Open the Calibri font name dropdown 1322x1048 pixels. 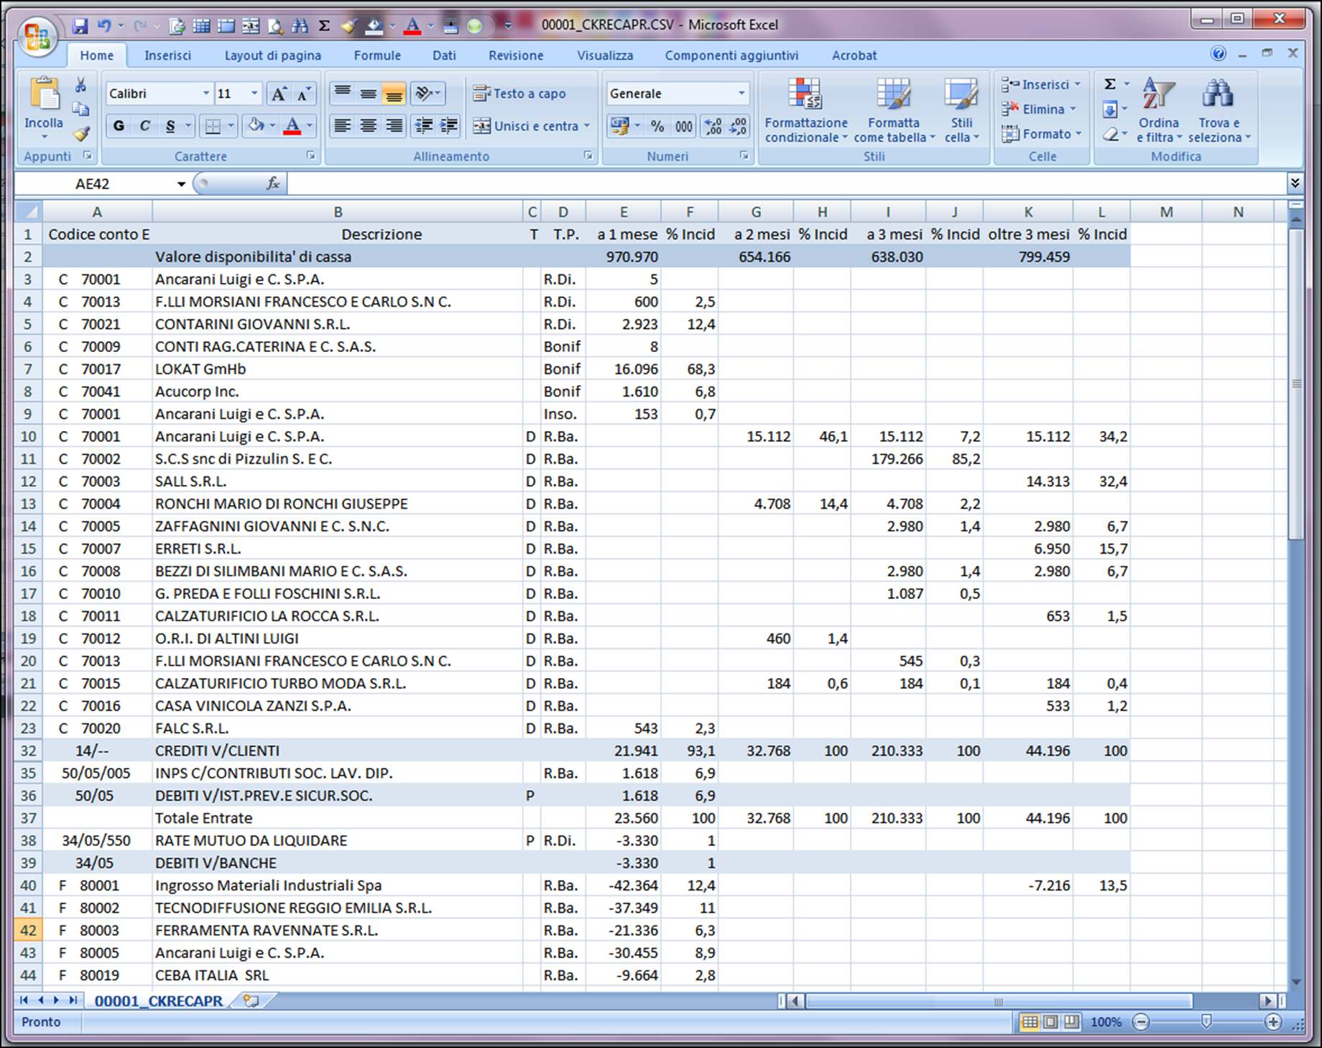point(205,93)
